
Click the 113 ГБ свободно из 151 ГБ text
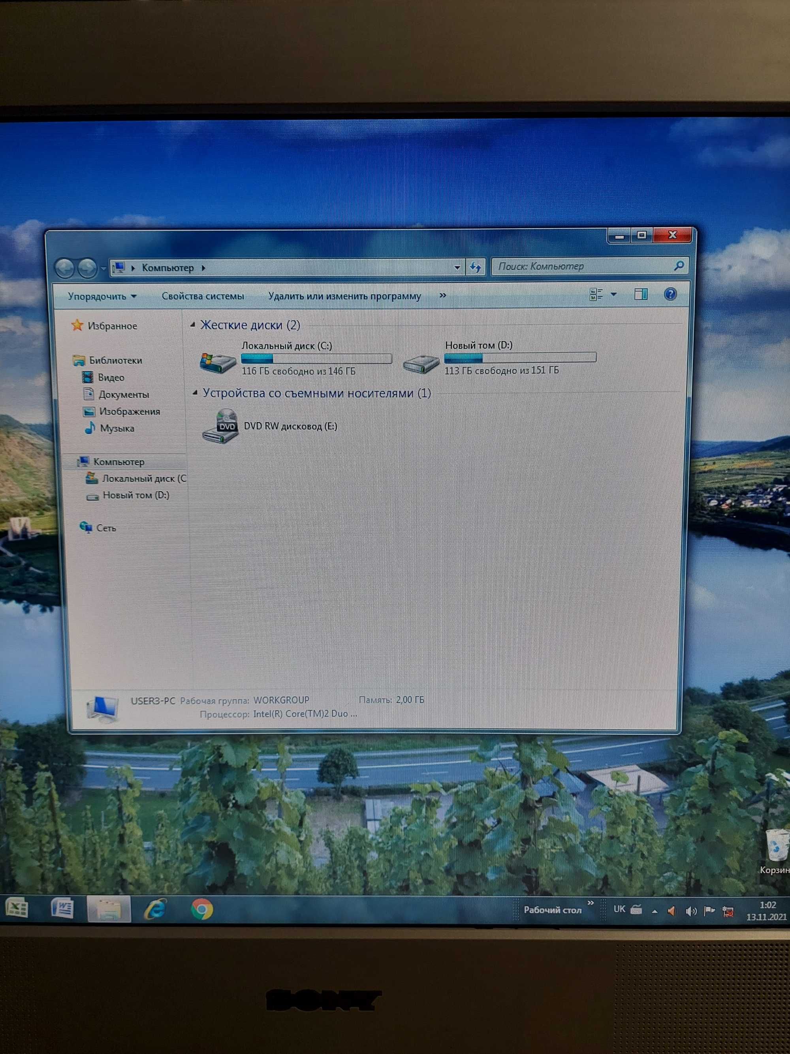click(501, 370)
